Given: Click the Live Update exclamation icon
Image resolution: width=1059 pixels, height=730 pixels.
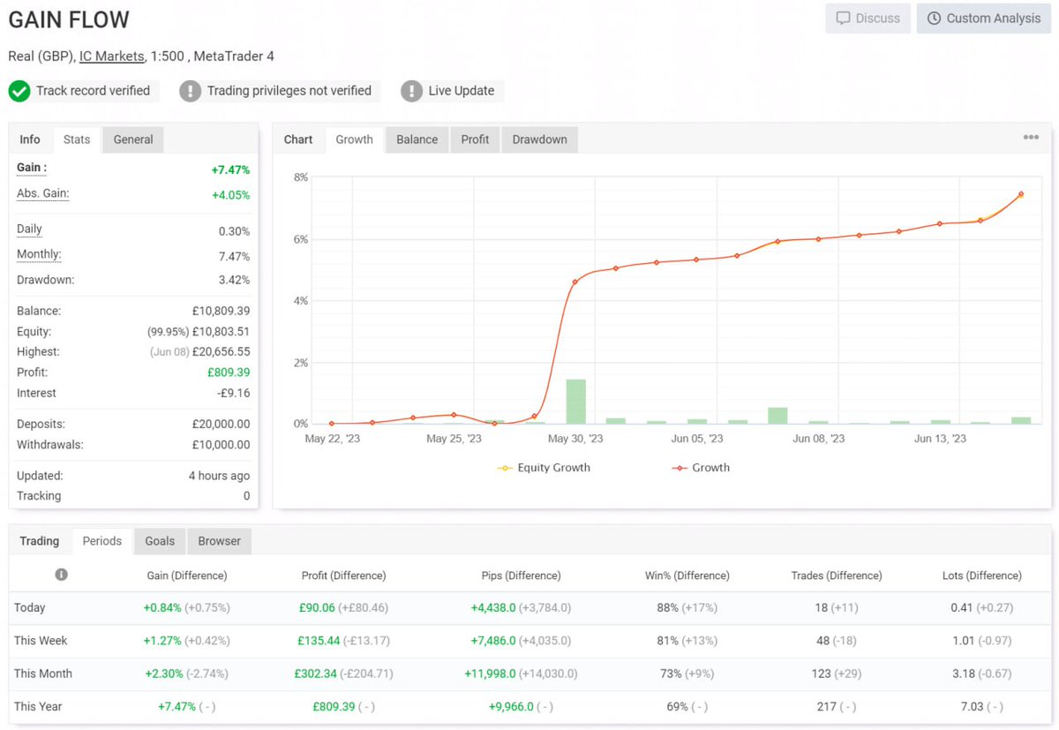Looking at the screenshot, I should tap(411, 91).
